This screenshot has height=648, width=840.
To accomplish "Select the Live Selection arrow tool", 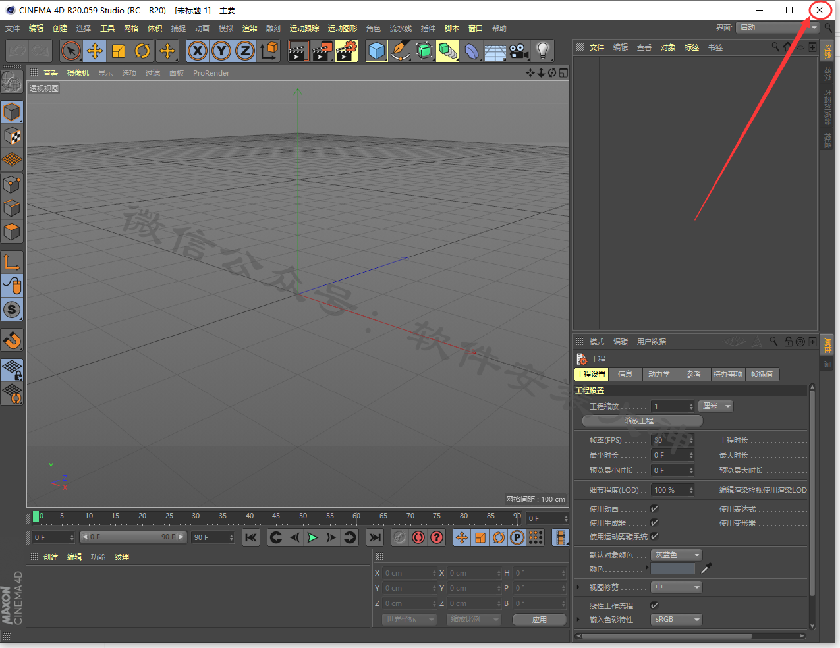I will coord(70,51).
